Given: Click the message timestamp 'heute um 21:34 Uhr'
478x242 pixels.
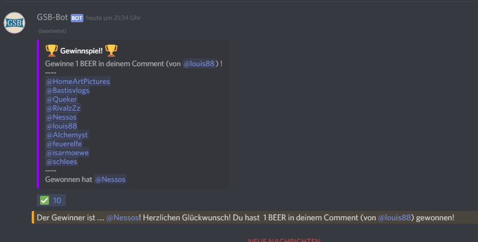Looking at the screenshot, I should [113, 18].
